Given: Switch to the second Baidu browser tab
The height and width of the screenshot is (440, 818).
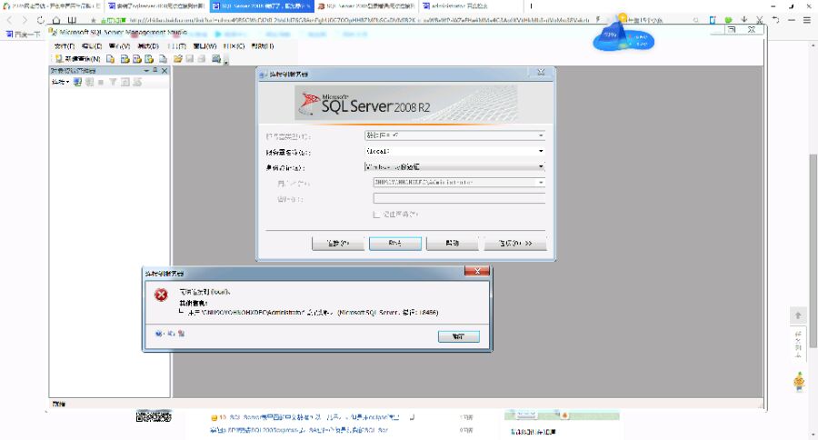Looking at the screenshot, I should tap(156, 6).
